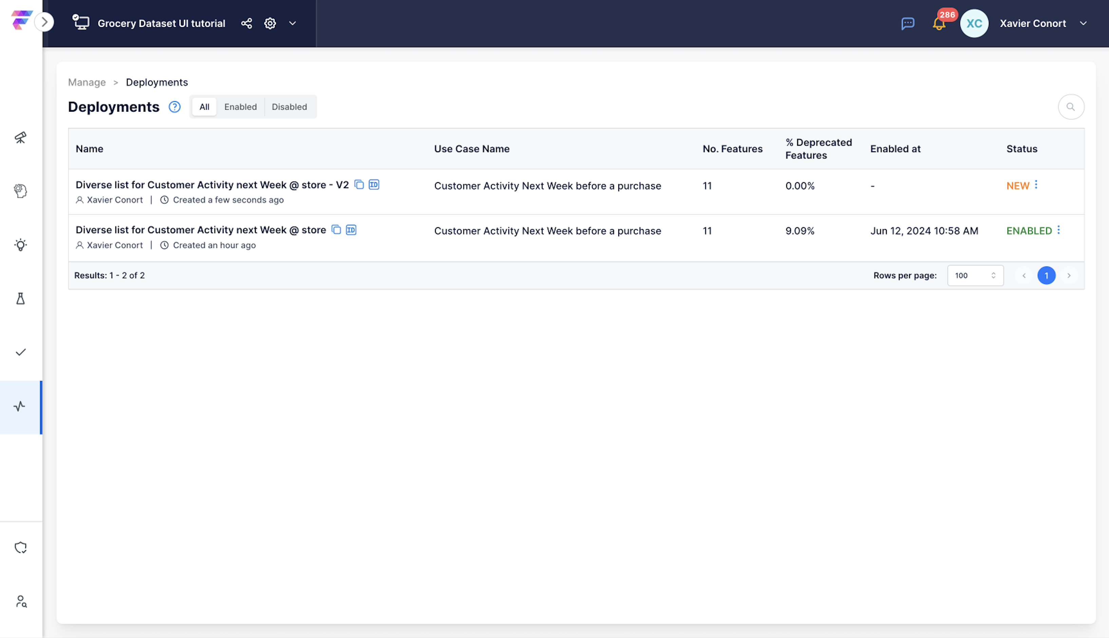Click the % Deprecated Features column header
This screenshot has width=1109, height=638.
pyautogui.click(x=819, y=149)
